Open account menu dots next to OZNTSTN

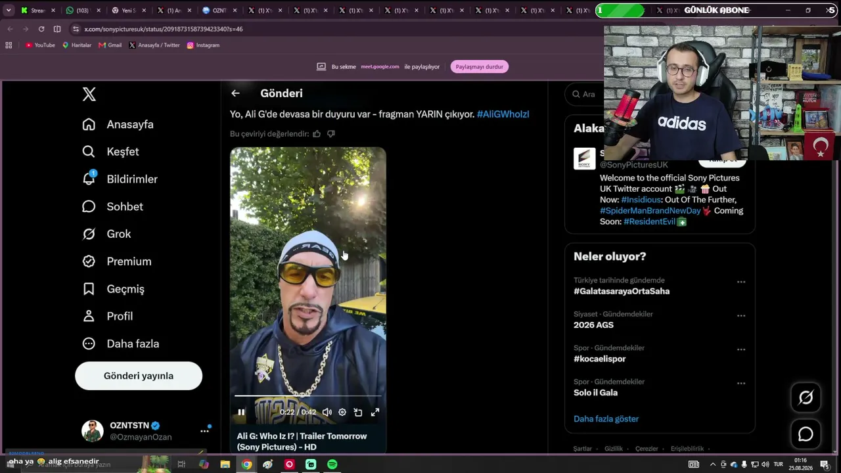204,431
